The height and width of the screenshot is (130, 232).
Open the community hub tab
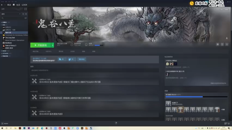point(48,51)
